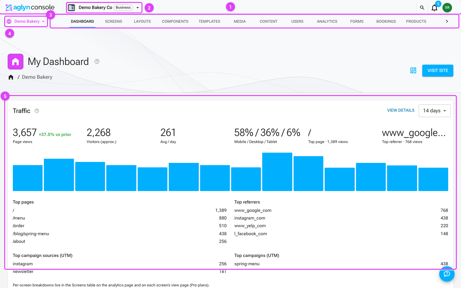Click the home icon in breadcrumb
Viewport: 461px width, 288px height.
pyautogui.click(x=11, y=77)
